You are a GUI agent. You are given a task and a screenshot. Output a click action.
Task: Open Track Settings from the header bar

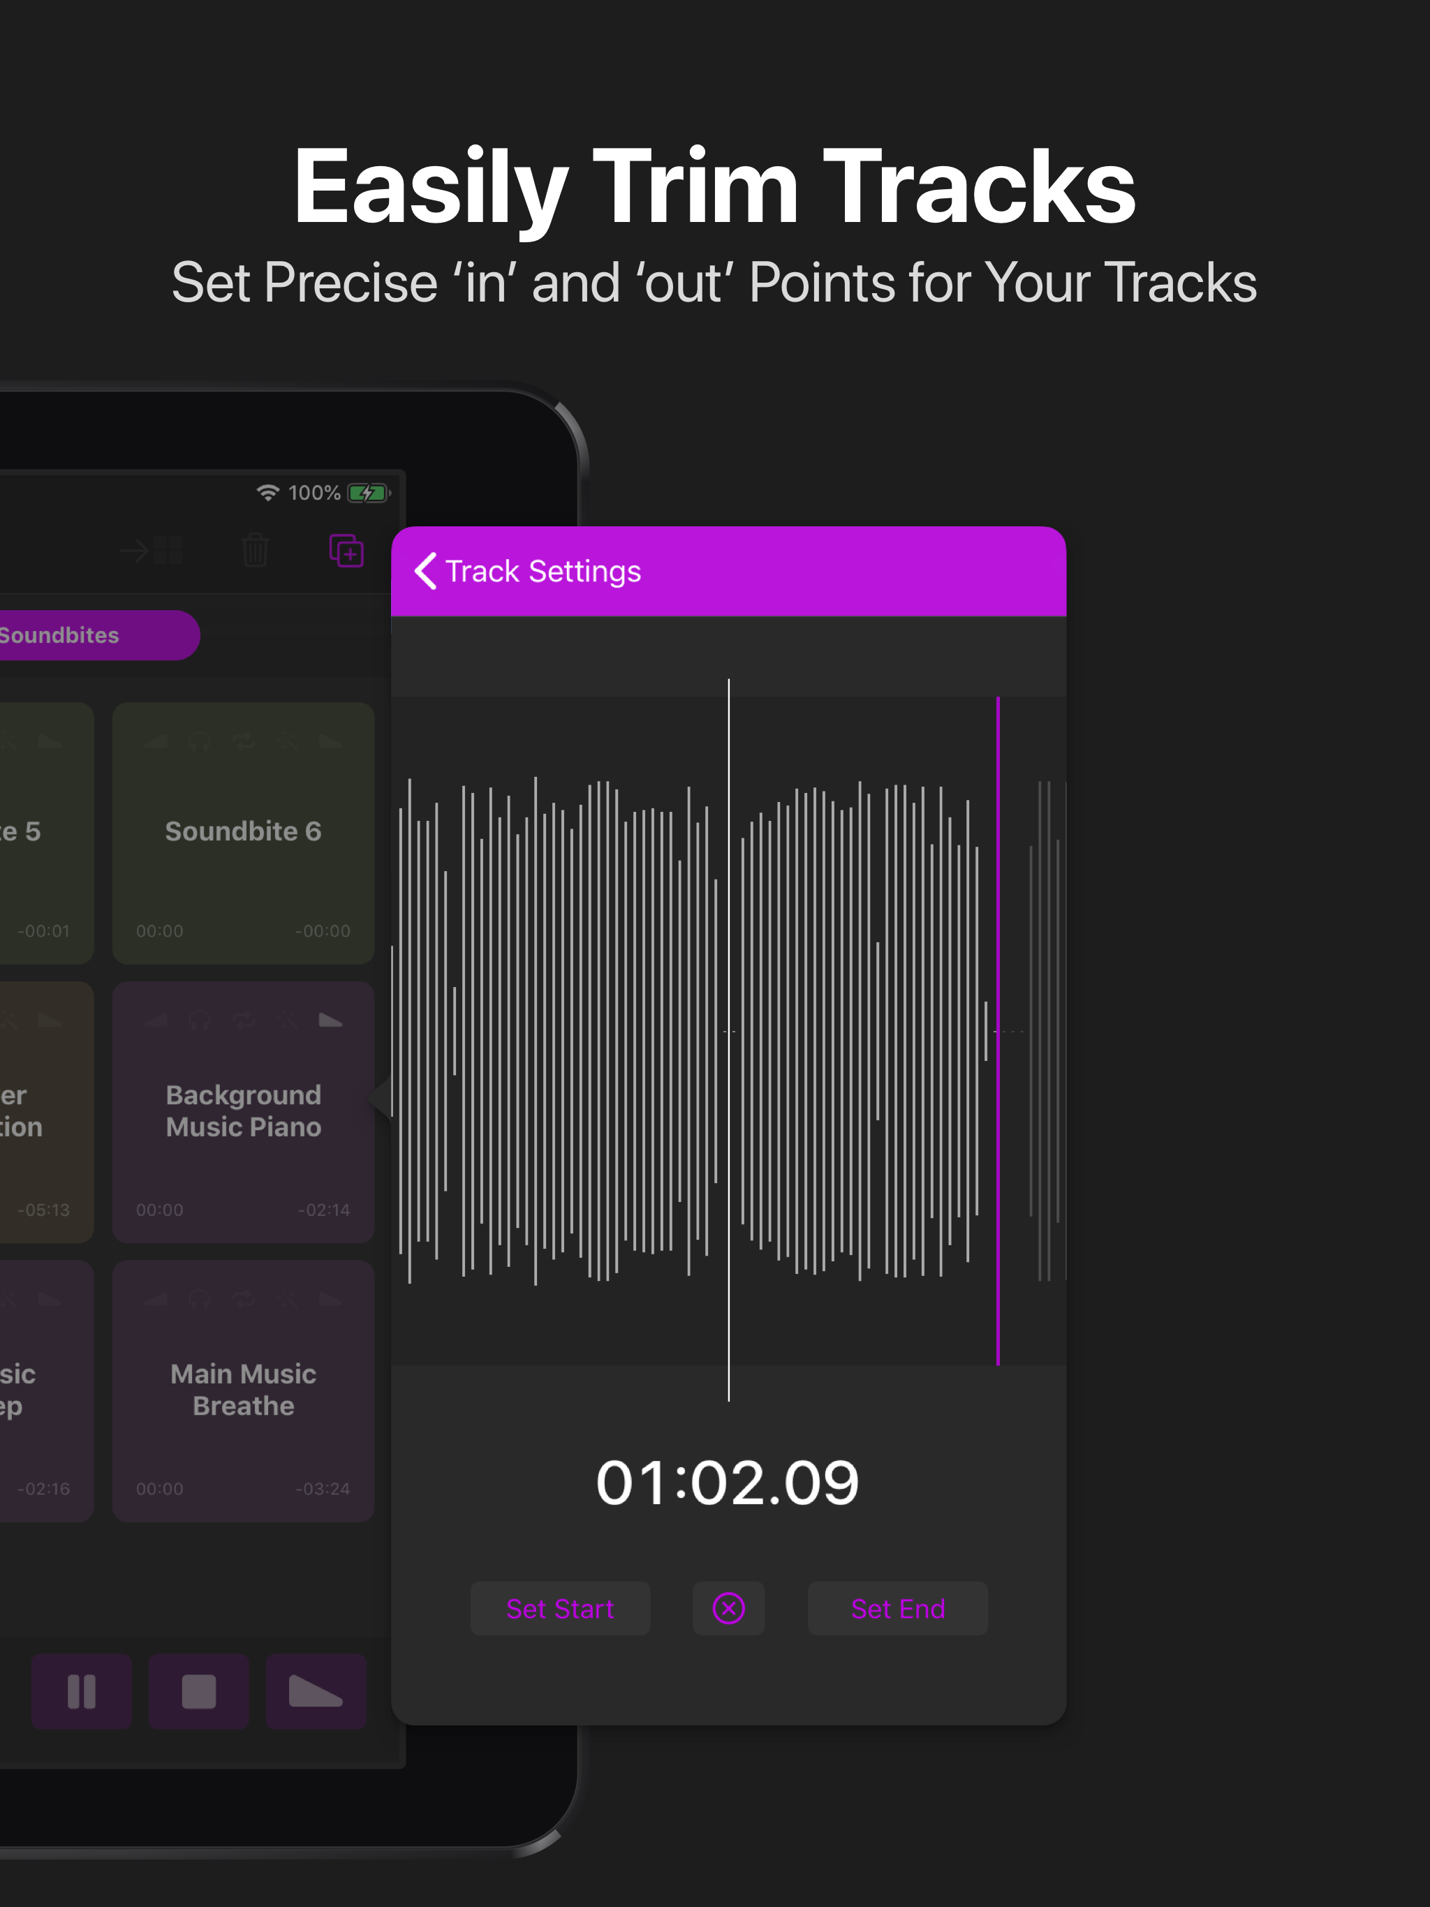543,571
